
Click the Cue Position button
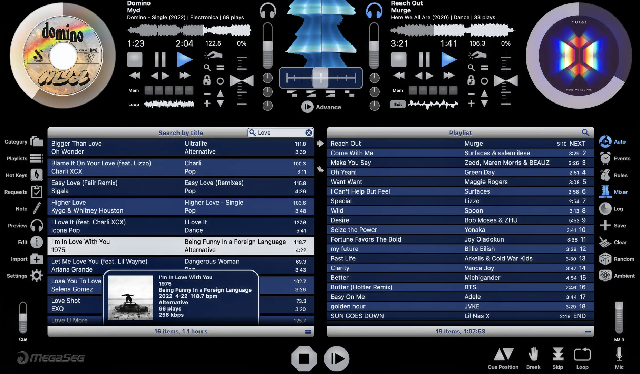click(x=503, y=354)
